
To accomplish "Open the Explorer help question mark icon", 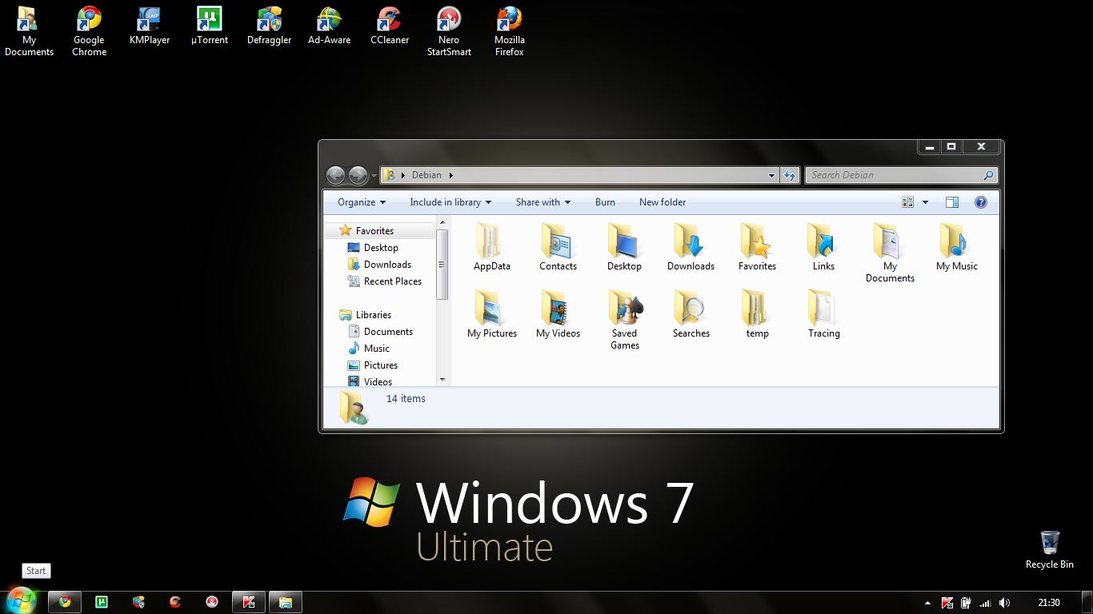I will tap(981, 202).
